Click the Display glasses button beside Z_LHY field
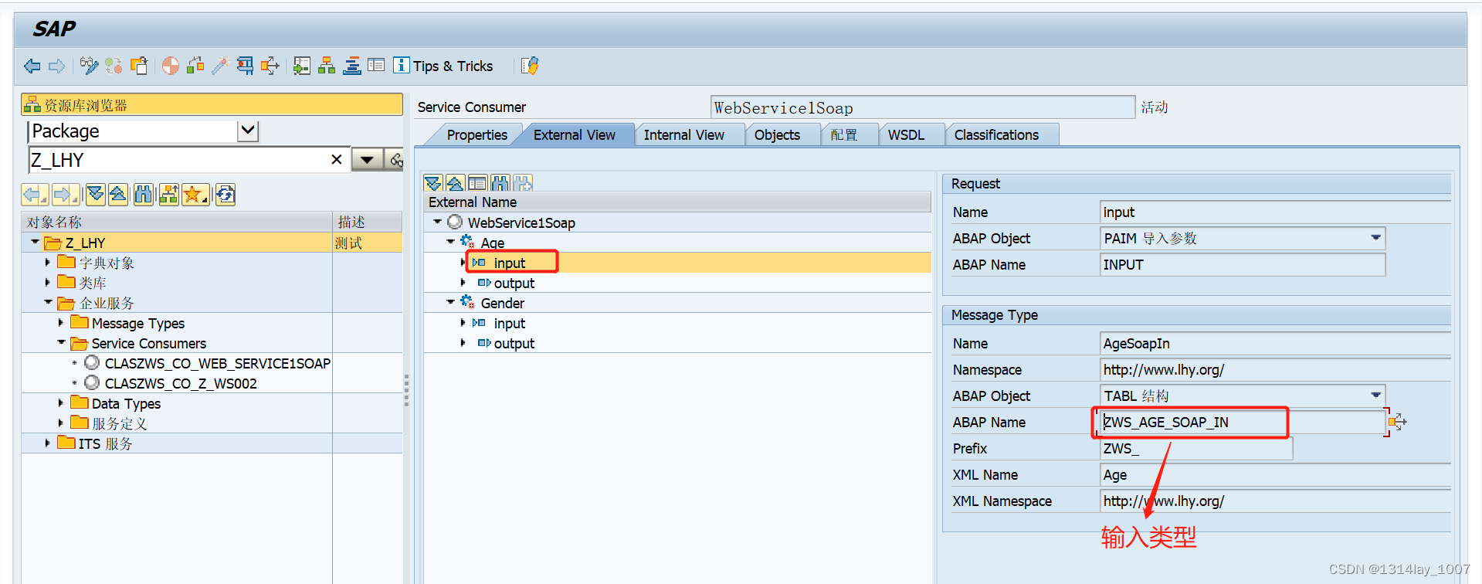 tap(395, 160)
